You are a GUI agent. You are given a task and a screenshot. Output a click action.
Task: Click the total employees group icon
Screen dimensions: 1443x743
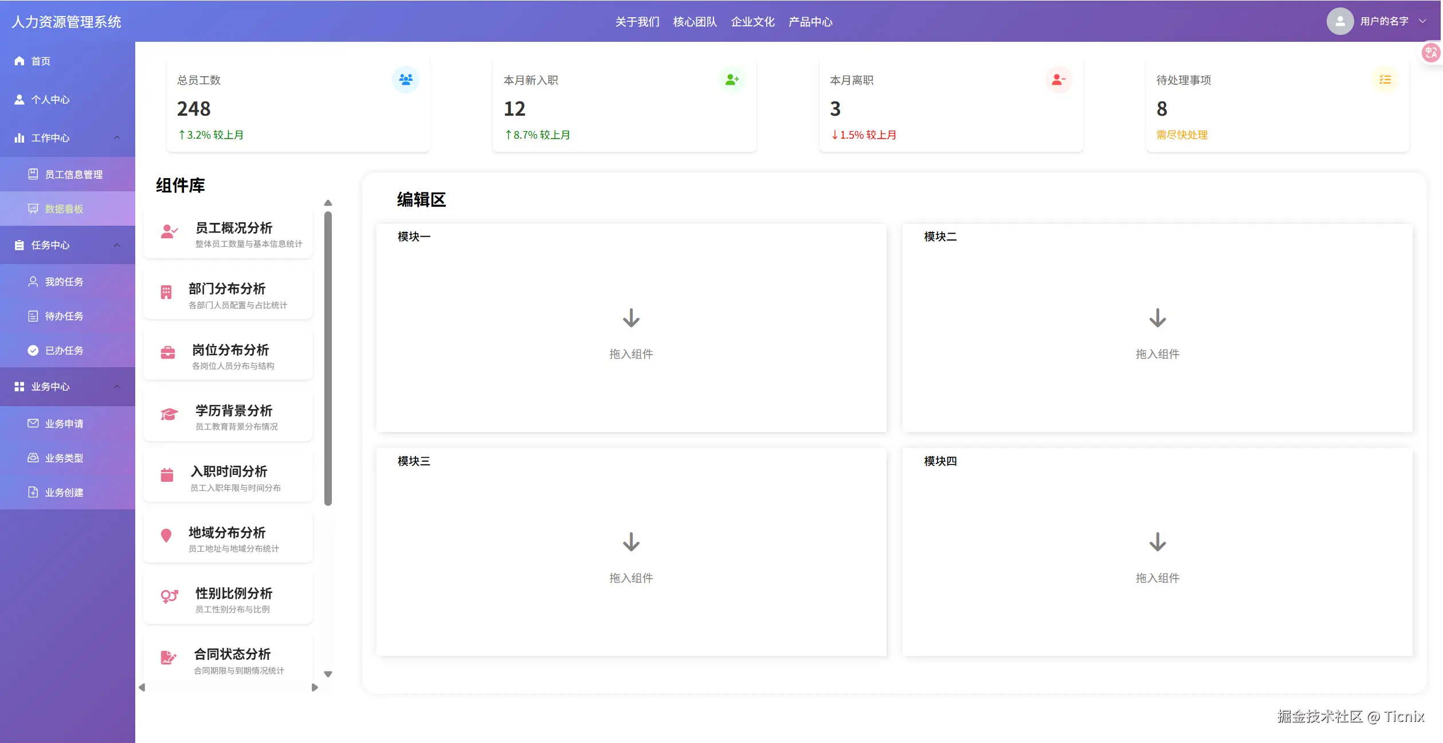coord(405,80)
